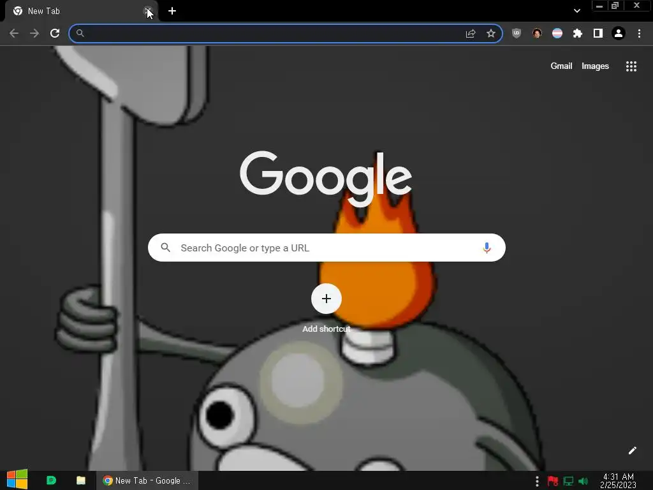The width and height of the screenshot is (653, 490).
Task: Open the Extensions puzzle piece menu
Action: (x=578, y=33)
